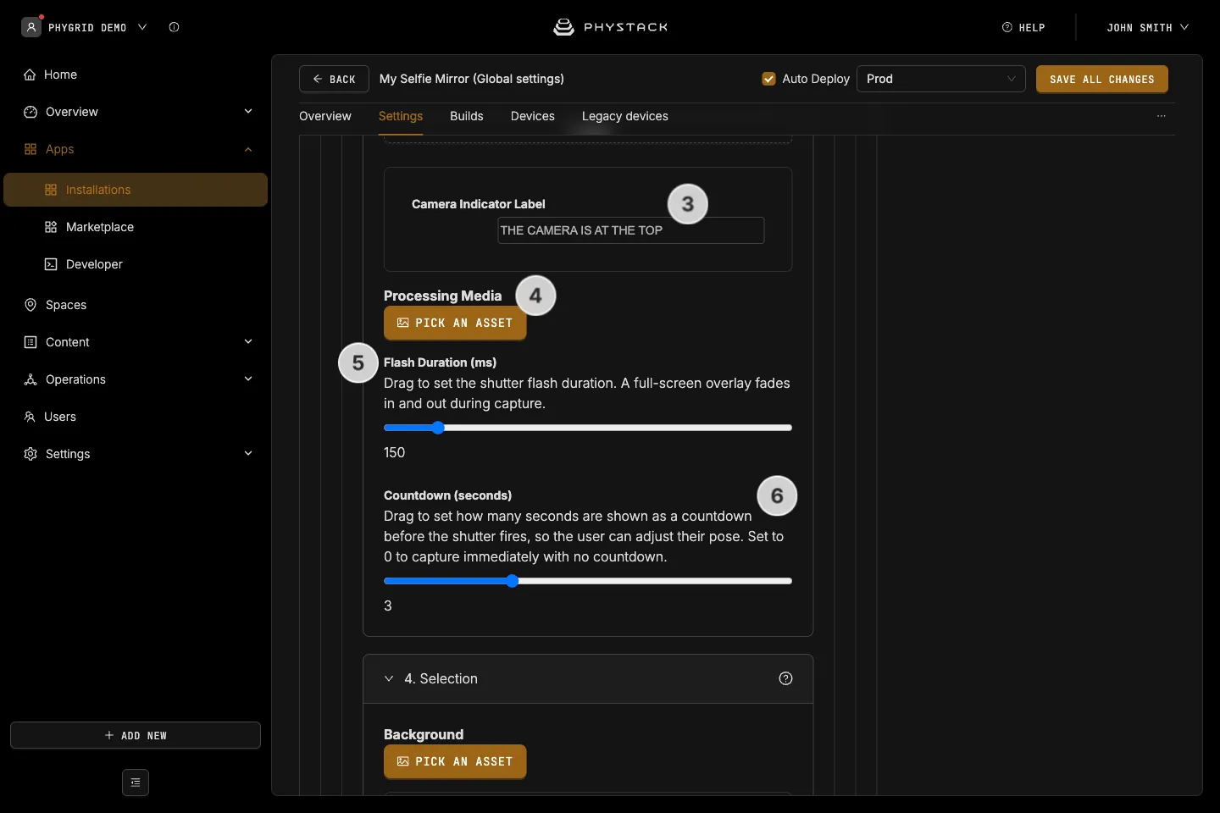Switch to the Legacy devices tab
The width and height of the screenshot is (1220, 813).
(x=625, y=116)
